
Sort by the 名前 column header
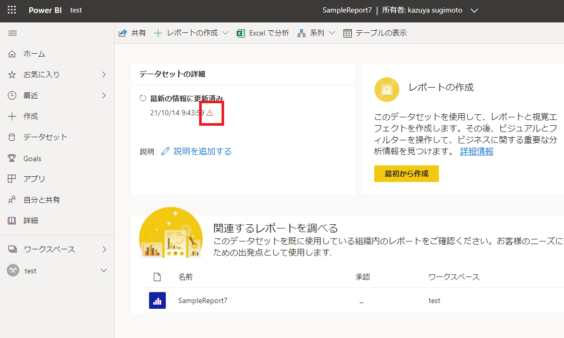pos(186,277)
